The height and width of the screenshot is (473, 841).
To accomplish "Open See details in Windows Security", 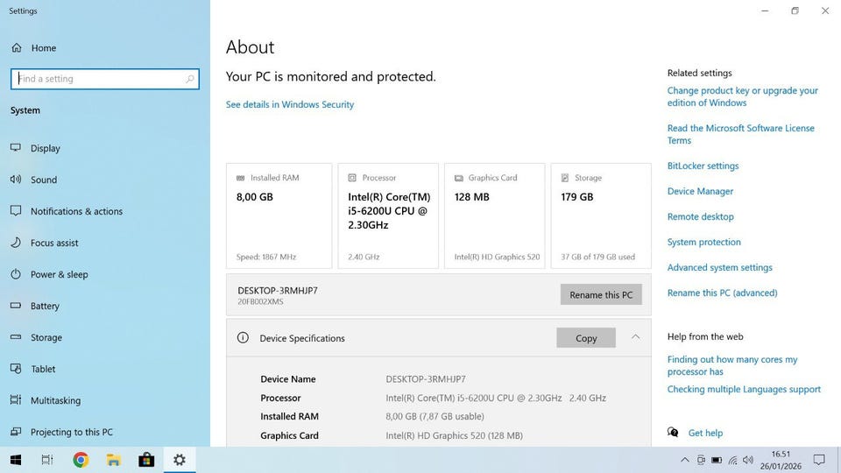I will [x=290, y=104].
